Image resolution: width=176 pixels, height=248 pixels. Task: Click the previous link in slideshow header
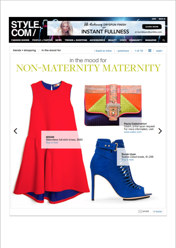[x=123, y=51]
